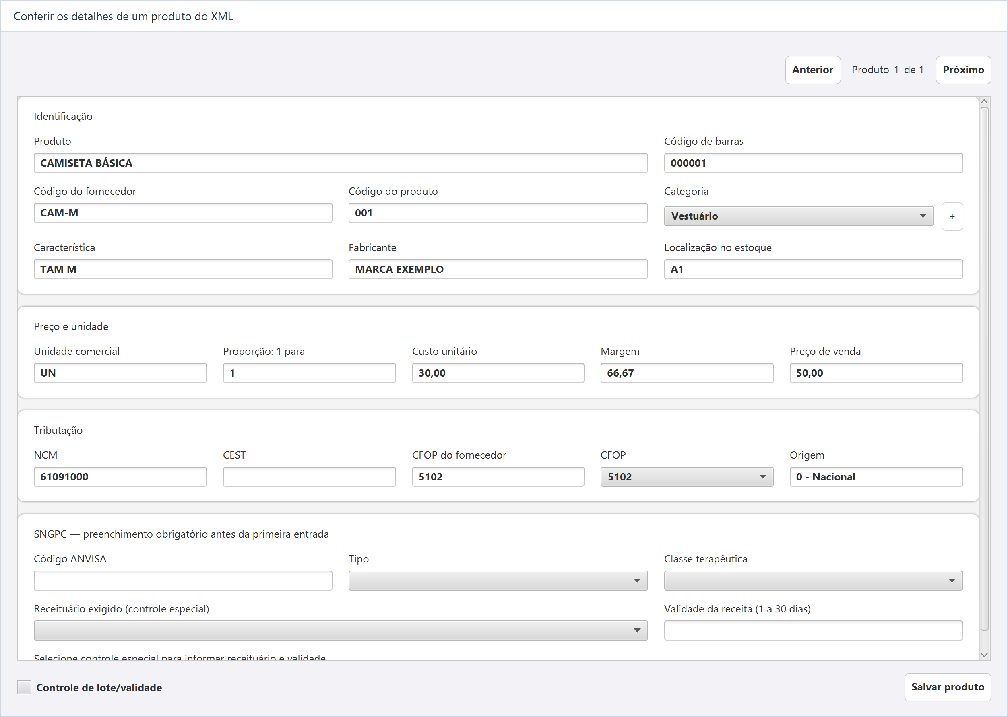Open the Classe terapêutica dropdown
The height and width of the screenshot is (717, 1008).
click(x=813, y=581)
